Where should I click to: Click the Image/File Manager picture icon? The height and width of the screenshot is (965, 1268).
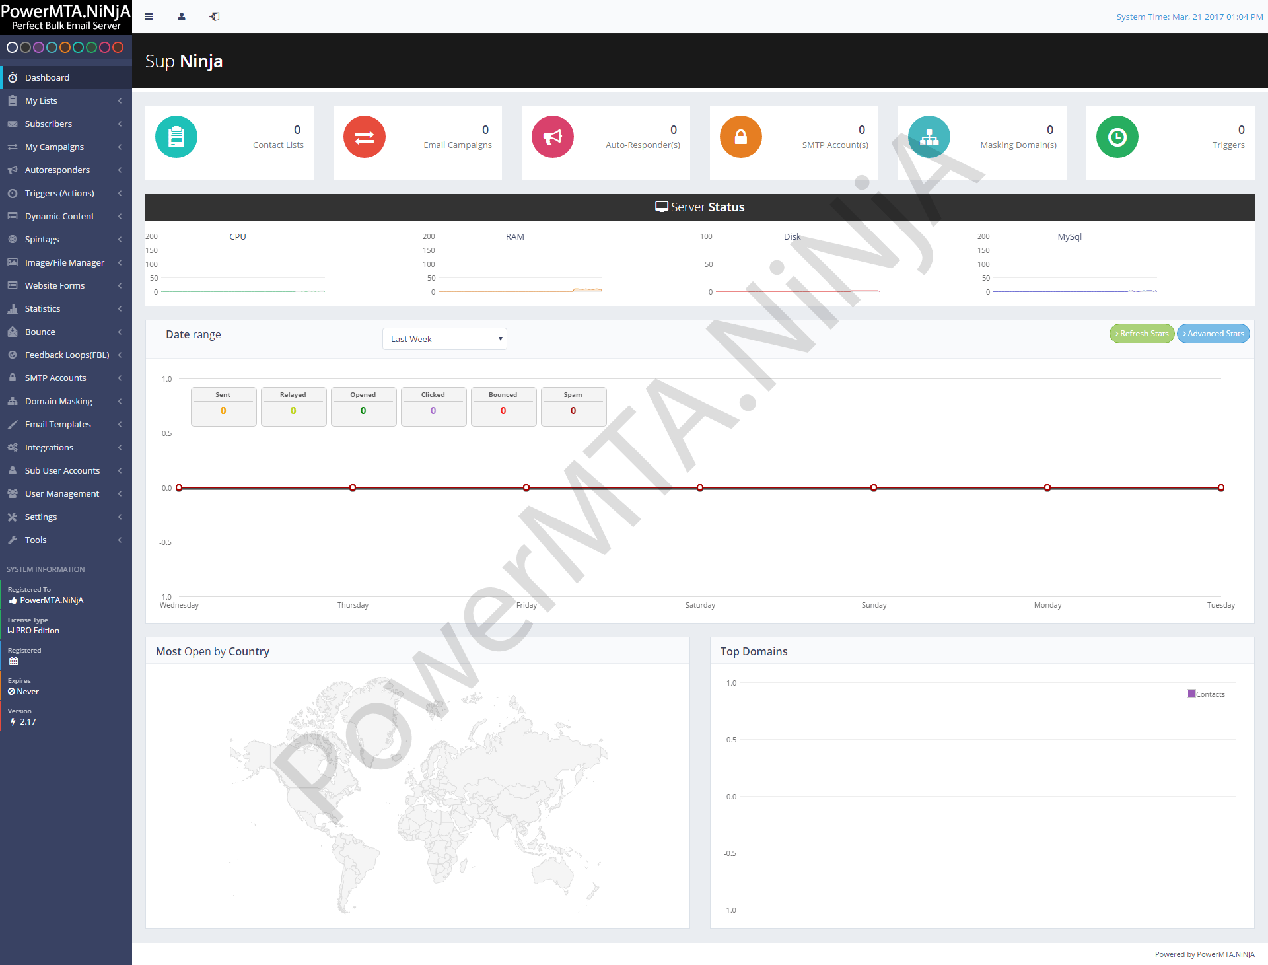click(x=13, y=262)
